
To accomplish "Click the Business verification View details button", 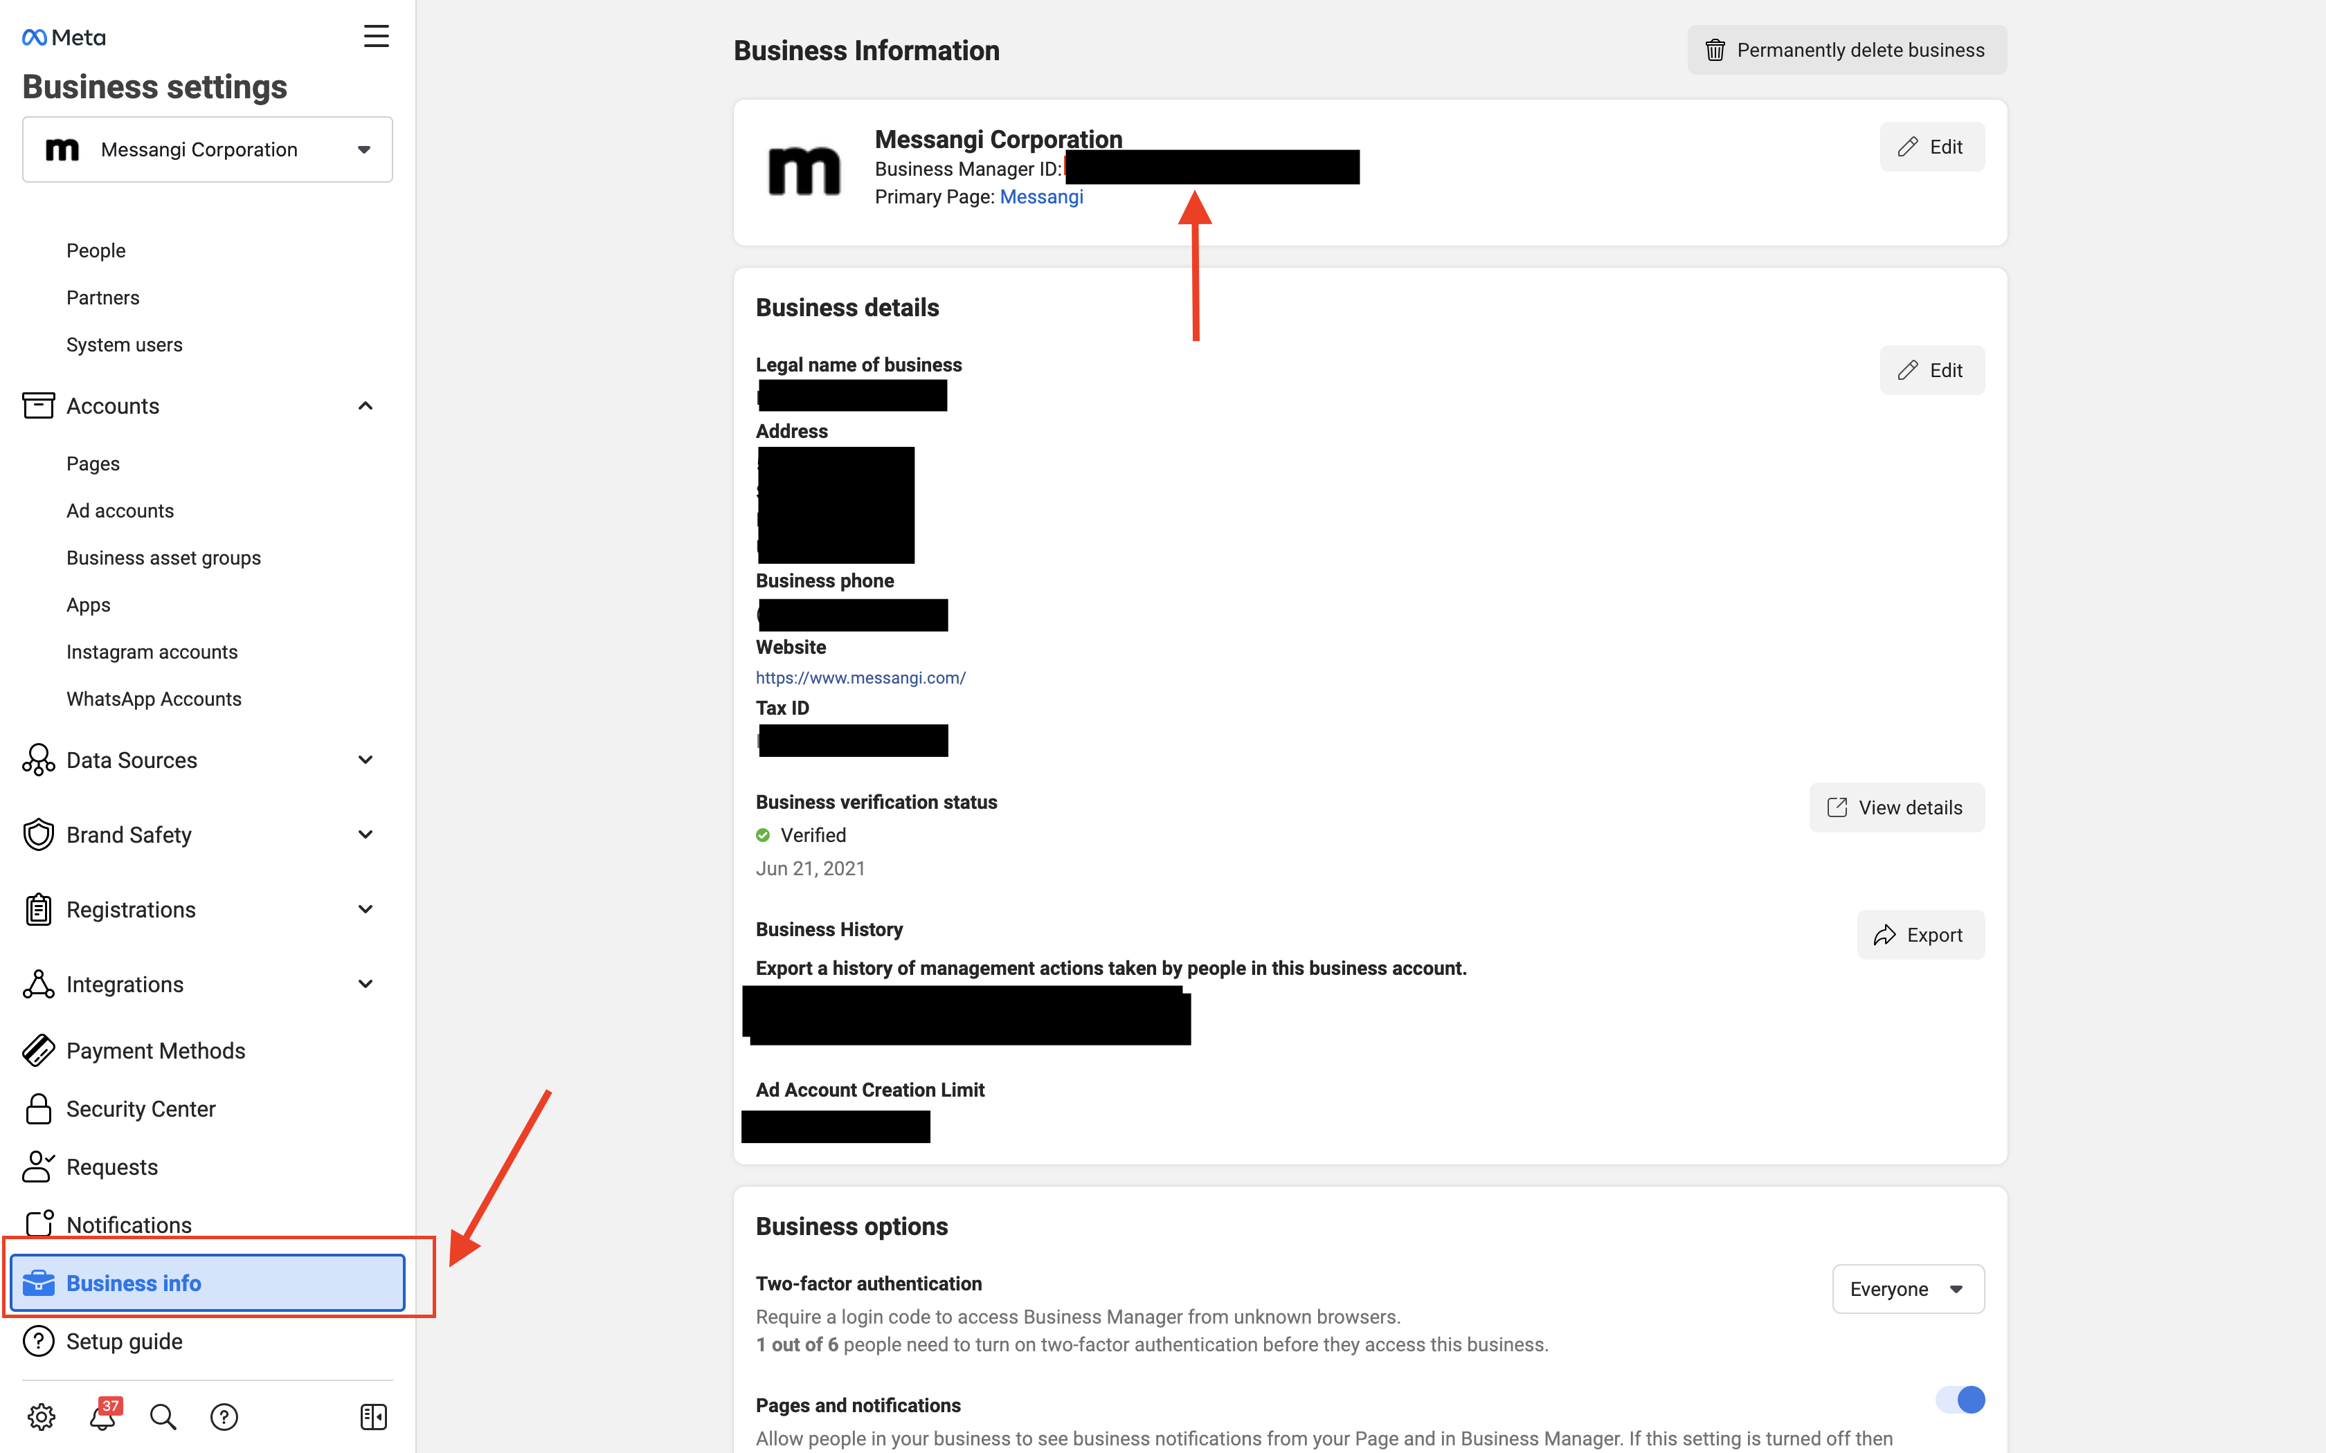I will point(1895,805).
